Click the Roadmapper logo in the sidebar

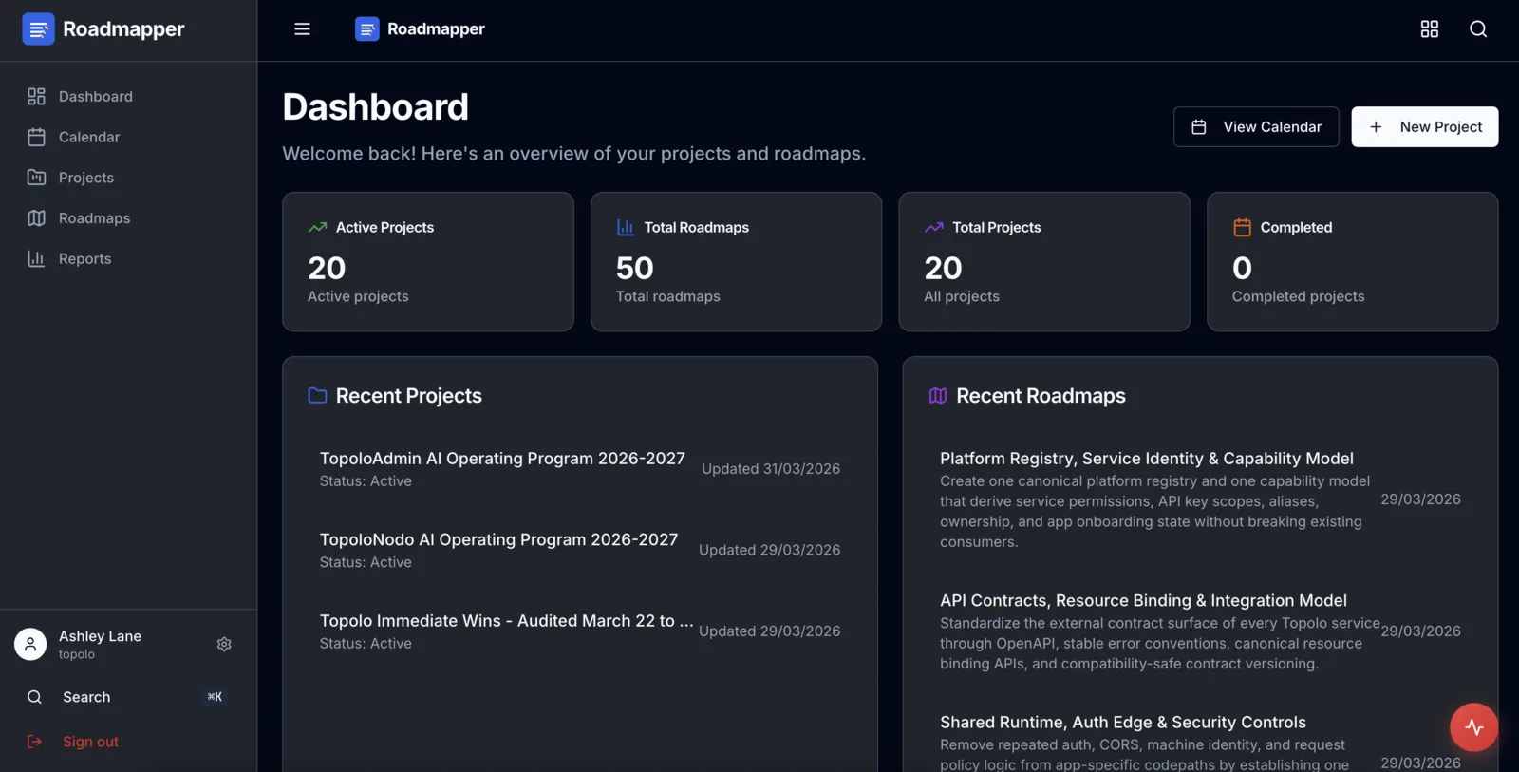[x=38, y=29]
